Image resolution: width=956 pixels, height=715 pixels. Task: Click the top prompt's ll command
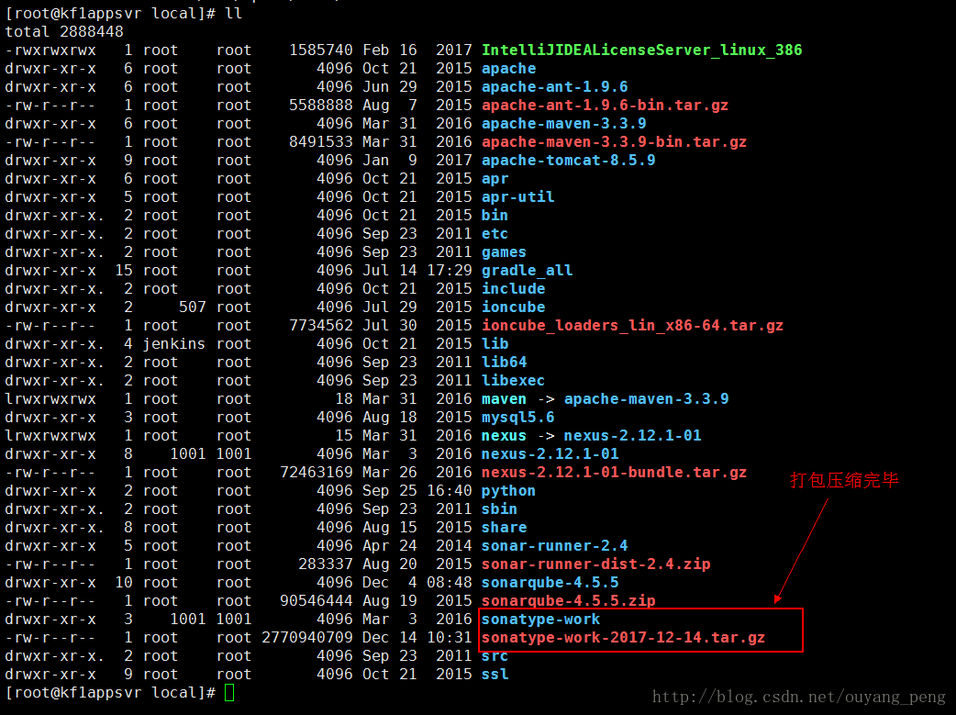(x=234, y=14)
